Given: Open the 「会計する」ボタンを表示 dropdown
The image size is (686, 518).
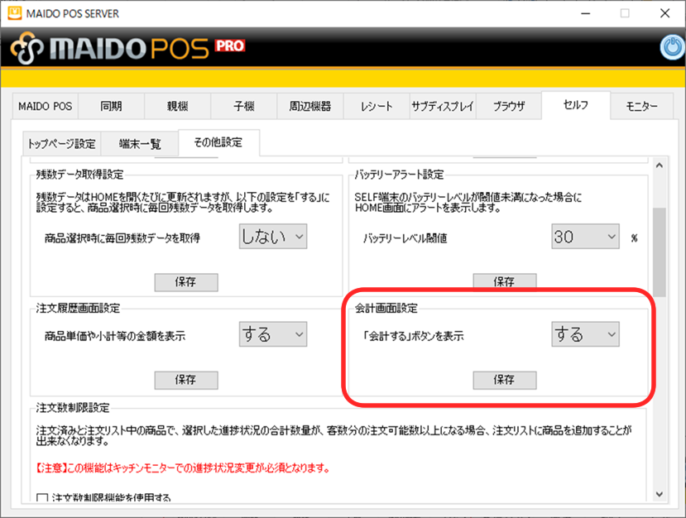Looking at the screenshot, I should (585, 334).
